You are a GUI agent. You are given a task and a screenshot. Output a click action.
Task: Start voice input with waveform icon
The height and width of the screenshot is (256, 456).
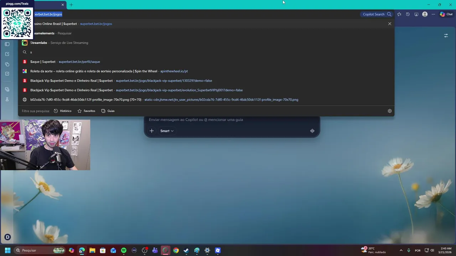[312, 131]
